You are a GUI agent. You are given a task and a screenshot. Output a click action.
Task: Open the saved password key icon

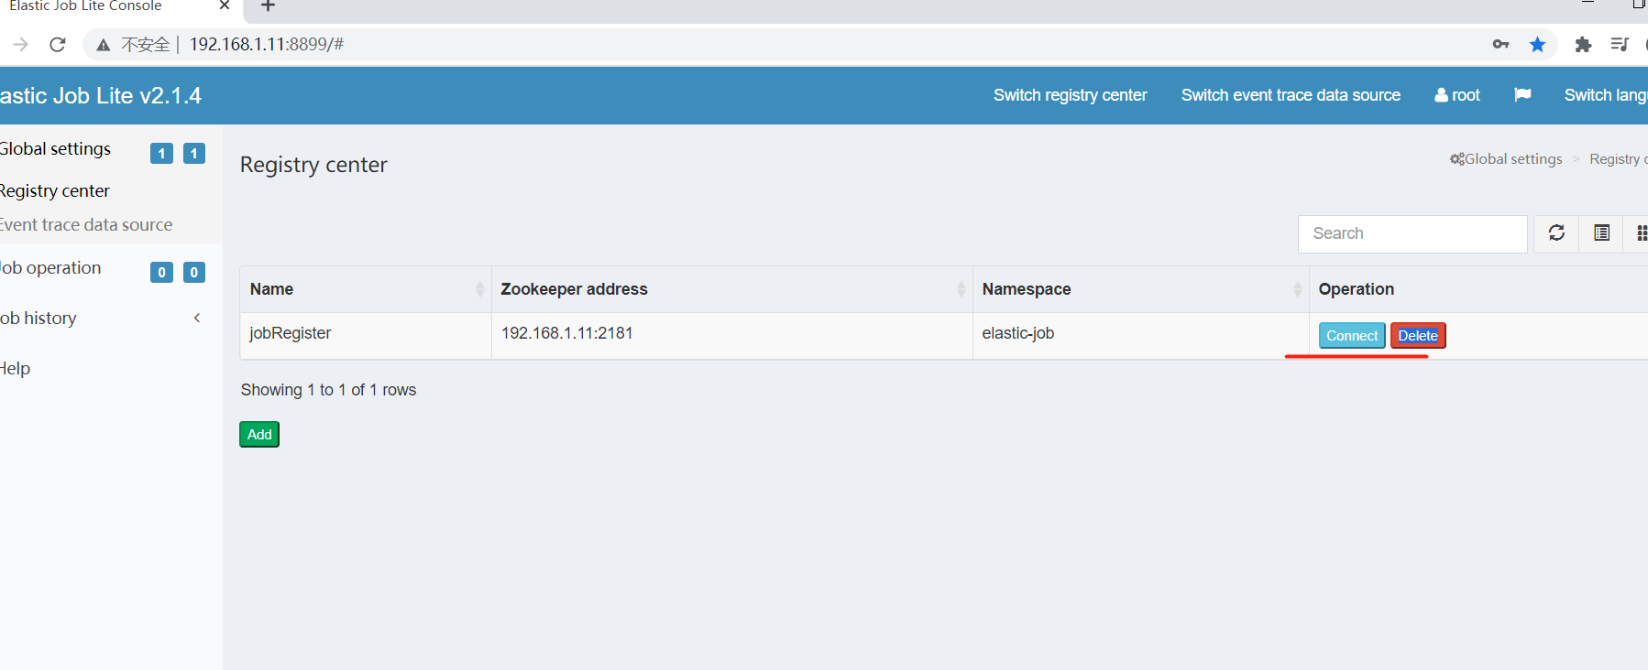click(x=1500, y=44)
